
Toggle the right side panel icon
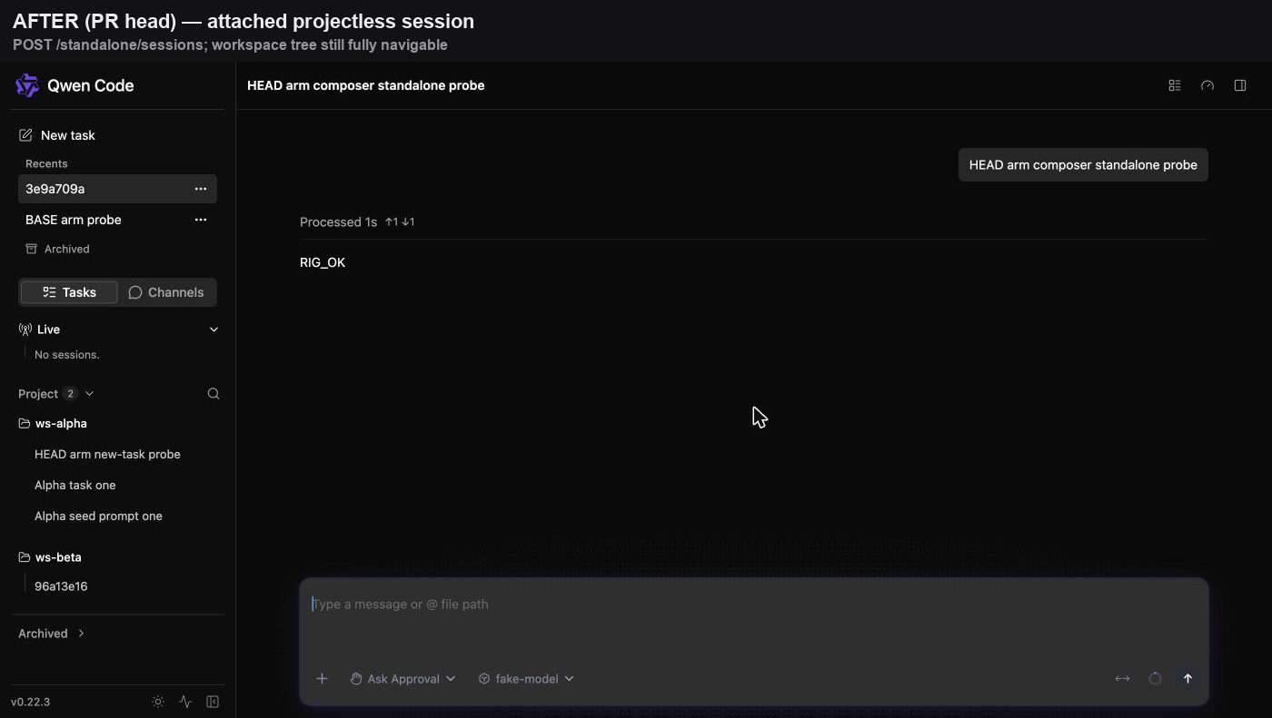[x=1240, y=85]
